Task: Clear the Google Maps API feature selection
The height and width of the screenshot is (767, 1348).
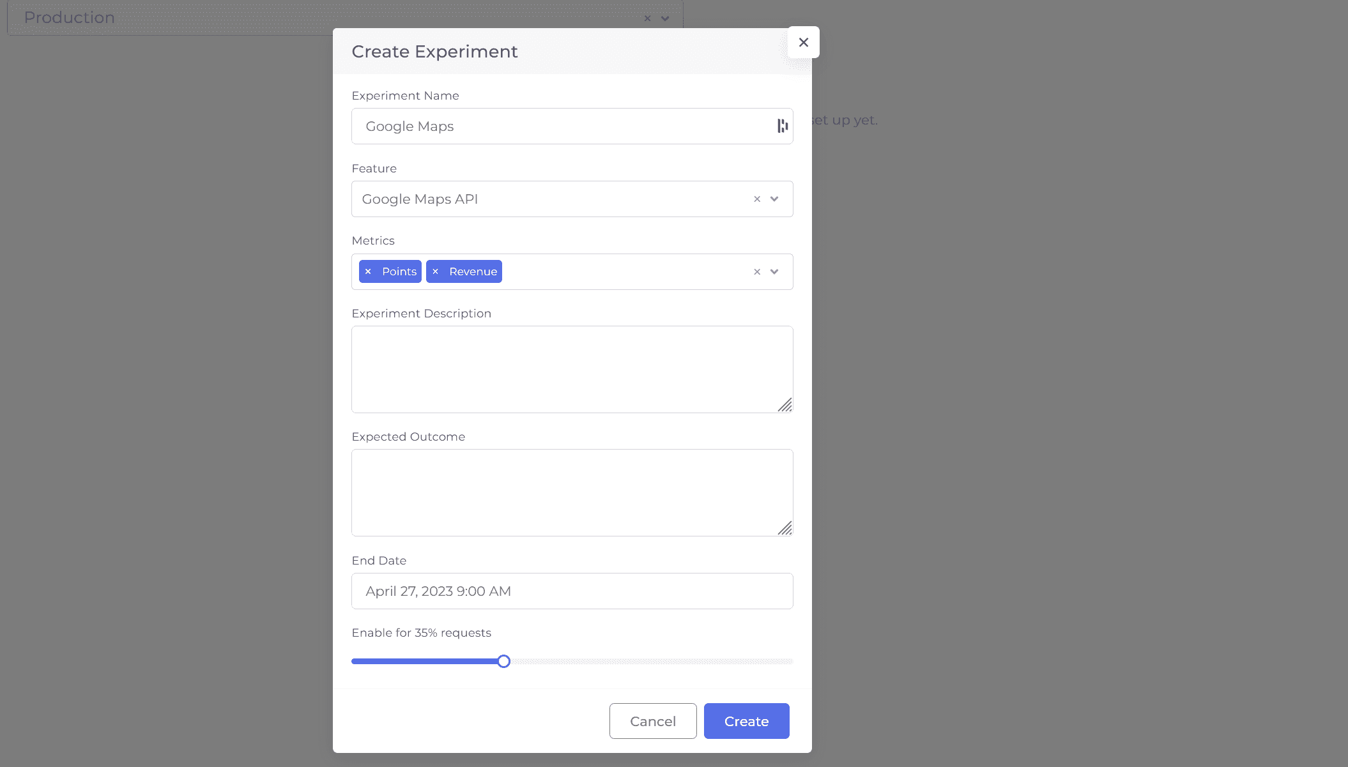Action: pyautogui.click(x=757, y=199)
